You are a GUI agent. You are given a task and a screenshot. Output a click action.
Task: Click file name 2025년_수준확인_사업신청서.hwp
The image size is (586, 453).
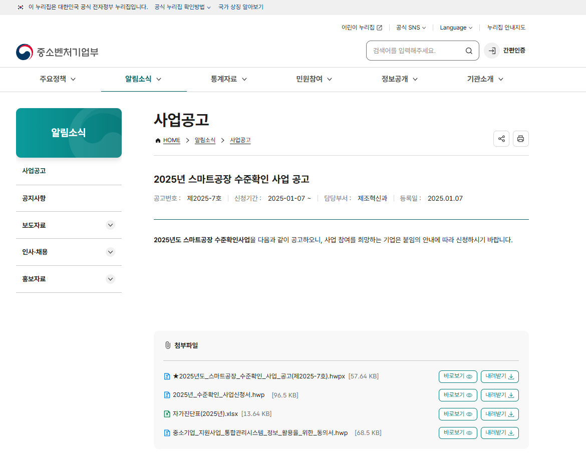pyautogui.click(x=219, y=395)
